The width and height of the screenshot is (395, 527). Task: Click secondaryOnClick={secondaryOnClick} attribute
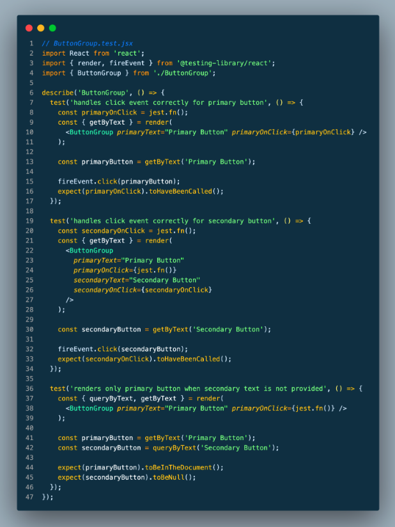(x=143, y=290)
